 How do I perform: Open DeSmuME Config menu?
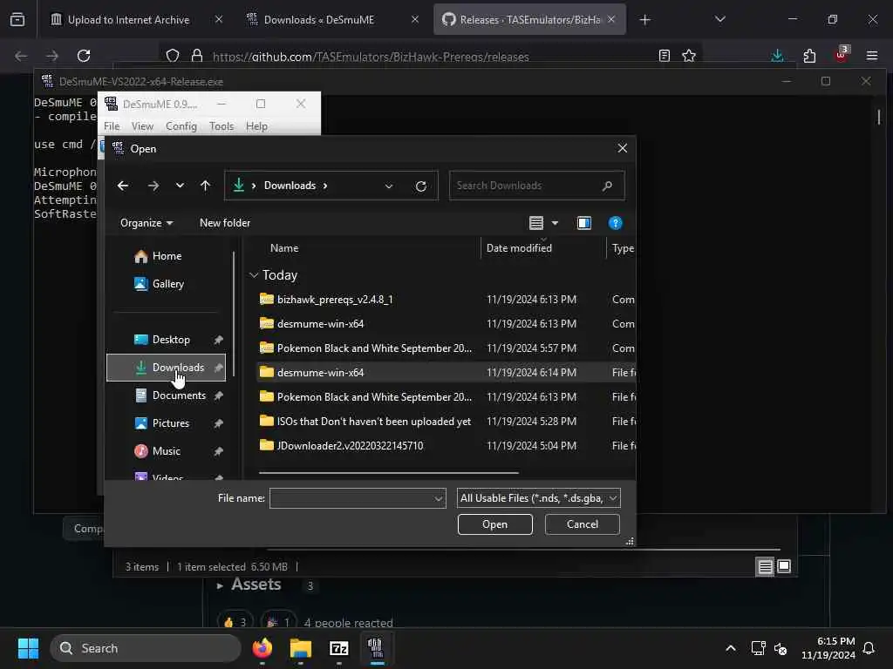181,126
